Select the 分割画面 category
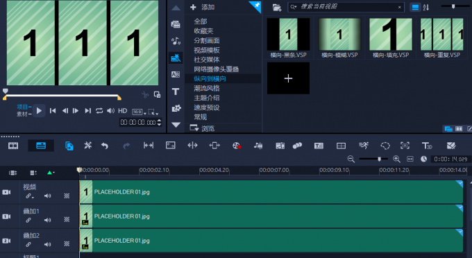Image resolution: width=472 pixels, height=258 pixels. [x=207, y=41]
